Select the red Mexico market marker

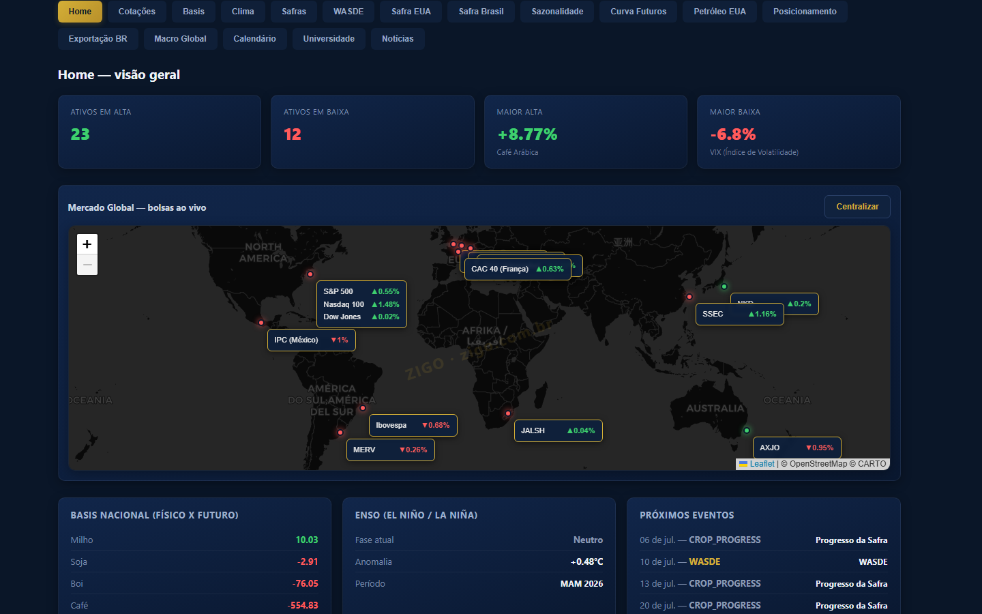pyautogui.click(x=261, y=323)
